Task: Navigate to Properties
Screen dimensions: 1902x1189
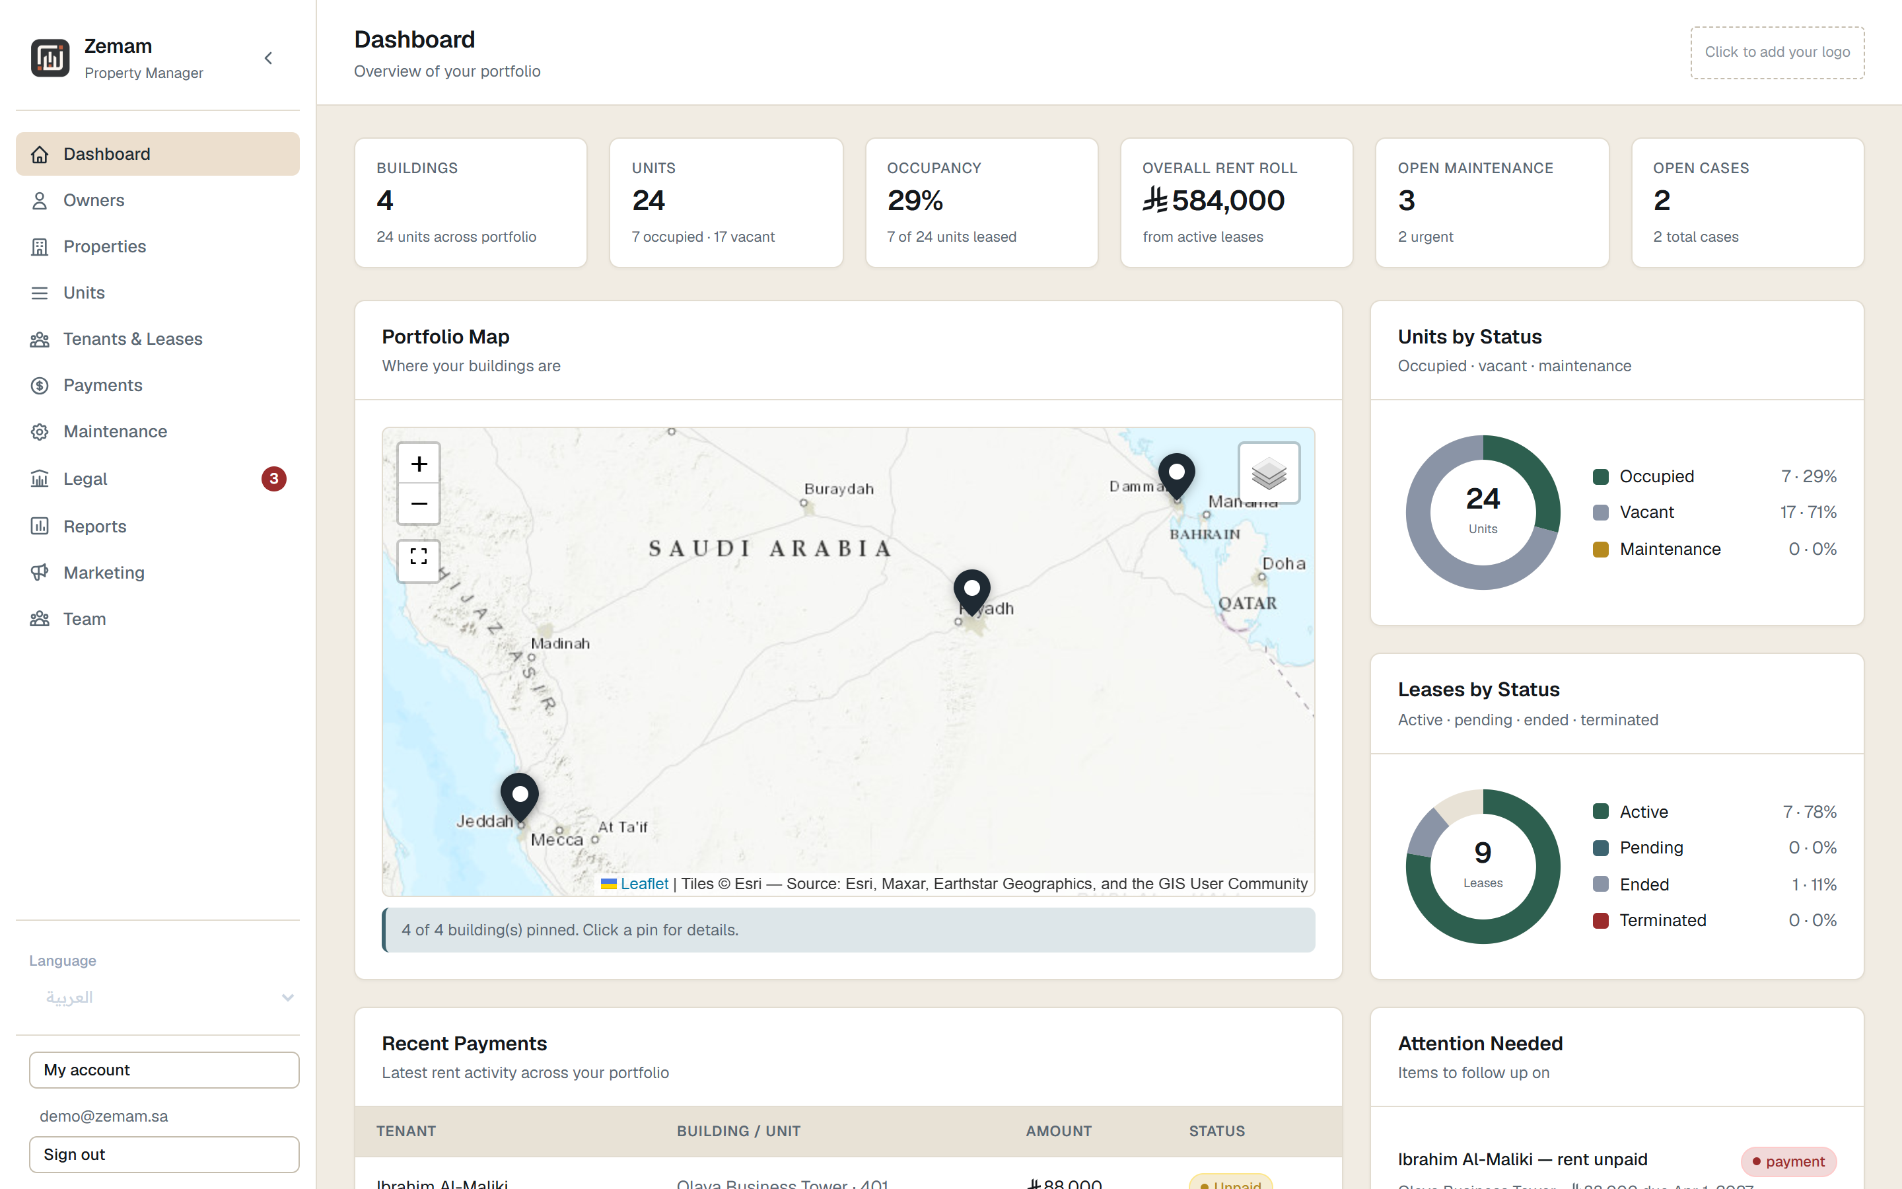Action: point(157,247)
